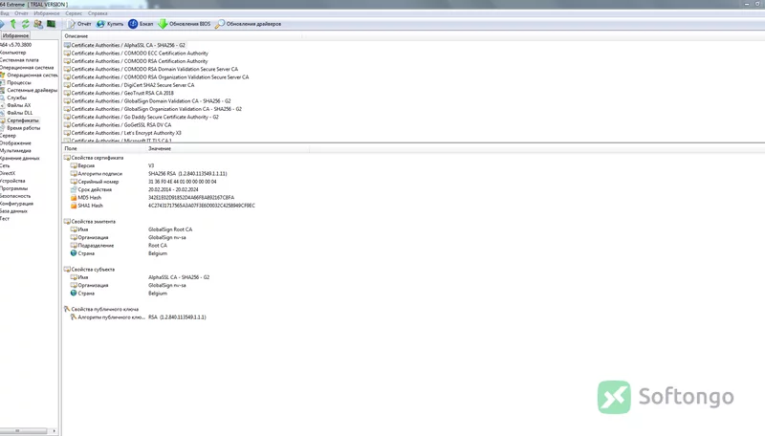Open the Сервис menu
The height and width of the screenshot is (436, 765).
click(x=74, y=13)
